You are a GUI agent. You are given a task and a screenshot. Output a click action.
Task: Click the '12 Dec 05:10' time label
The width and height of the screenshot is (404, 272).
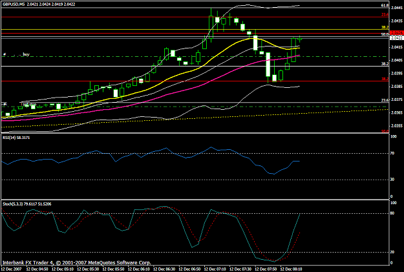coord(63,269)
